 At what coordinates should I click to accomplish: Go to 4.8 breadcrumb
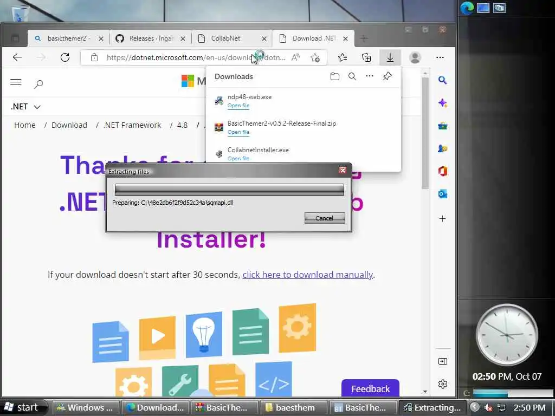[x=182, y=125]
